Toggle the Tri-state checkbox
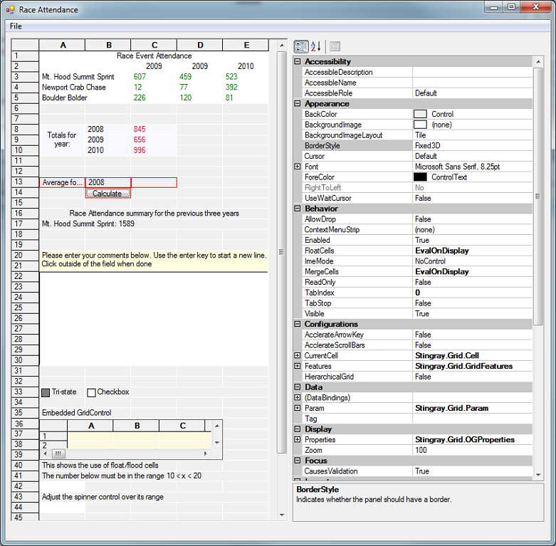556x546 pixels. click(x=46, y=392)
